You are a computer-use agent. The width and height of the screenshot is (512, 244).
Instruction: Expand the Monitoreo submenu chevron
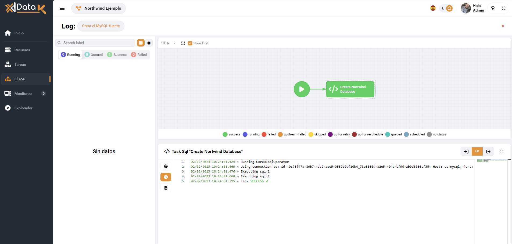pos(44,94)
